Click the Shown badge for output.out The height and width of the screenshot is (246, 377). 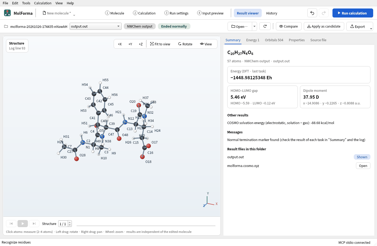(362, 157)
